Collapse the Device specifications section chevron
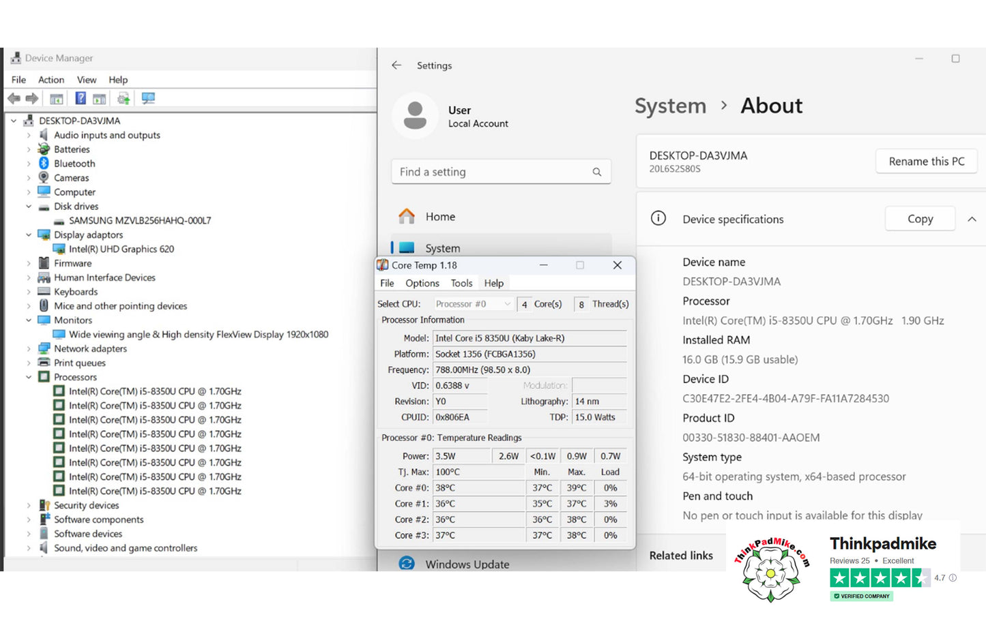This screenshot has width=986, height=619. point(972,219)
